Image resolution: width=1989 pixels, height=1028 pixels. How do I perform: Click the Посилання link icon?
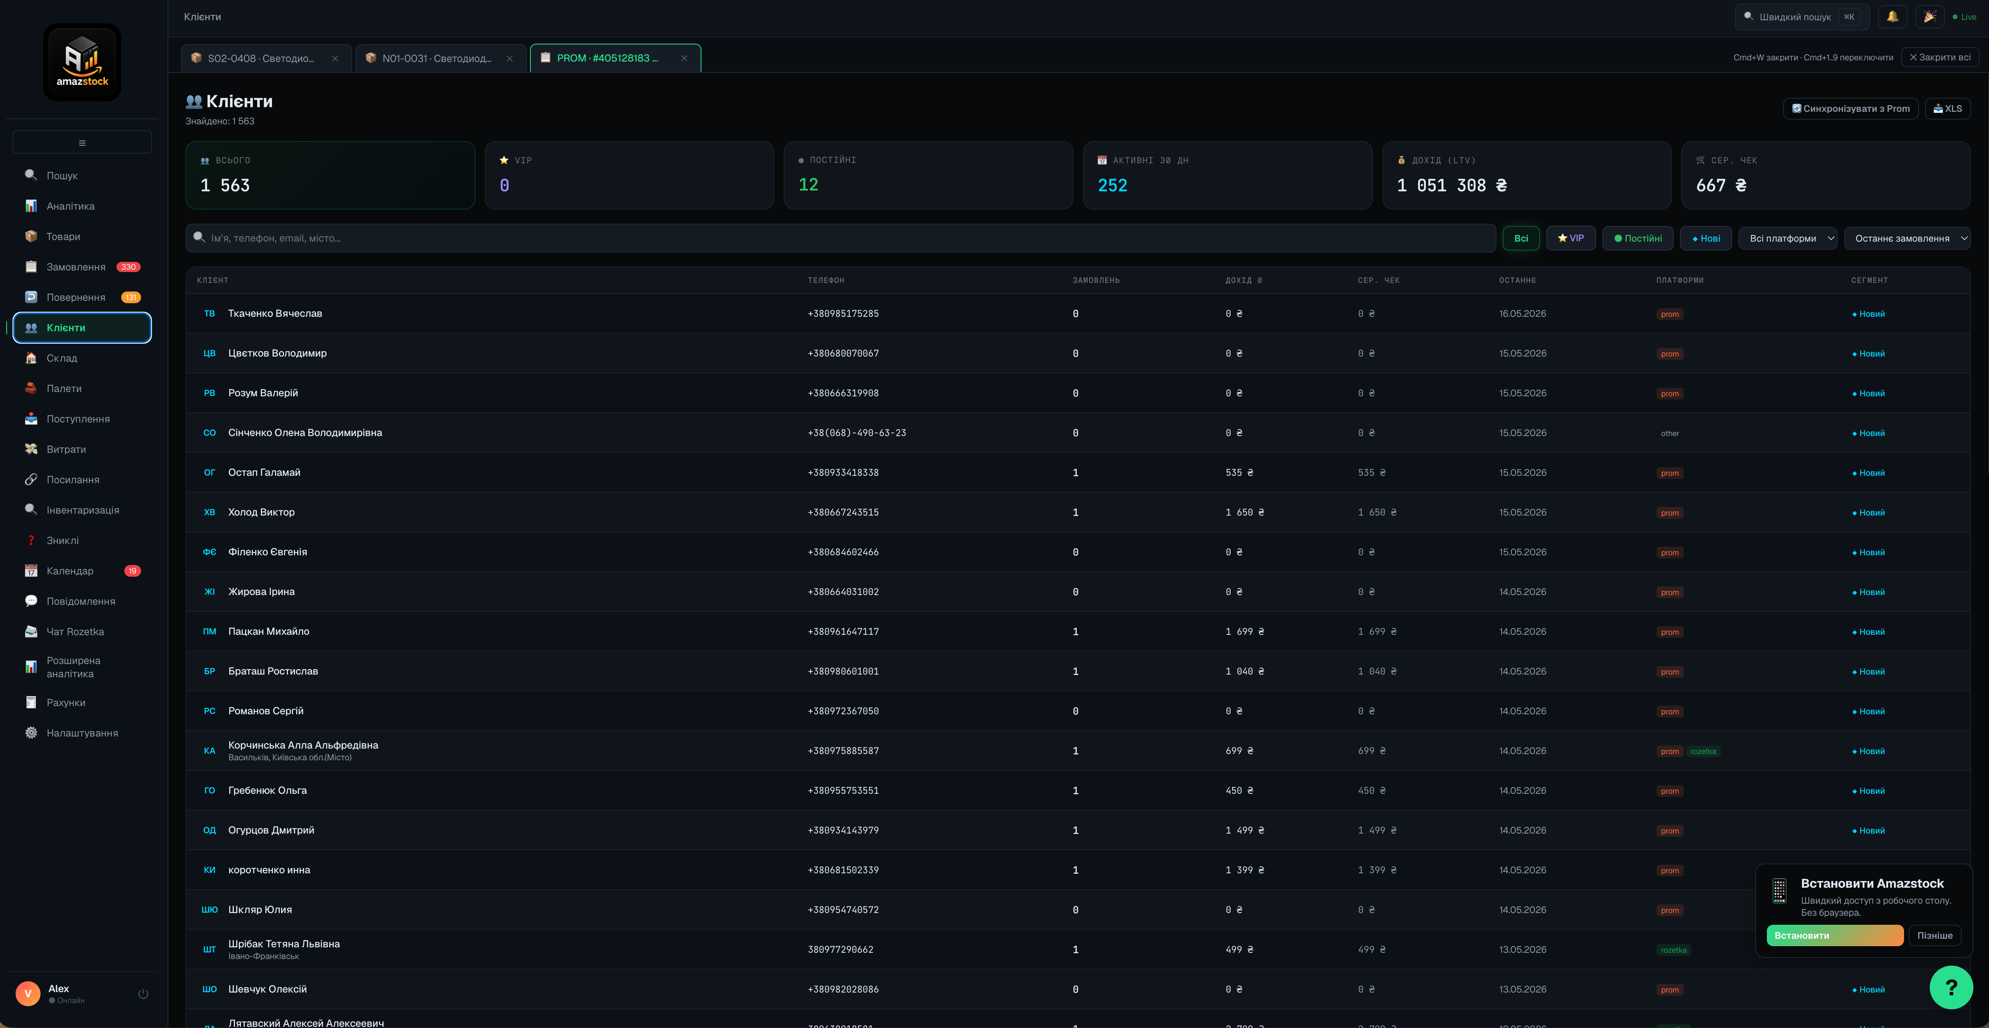31,480
